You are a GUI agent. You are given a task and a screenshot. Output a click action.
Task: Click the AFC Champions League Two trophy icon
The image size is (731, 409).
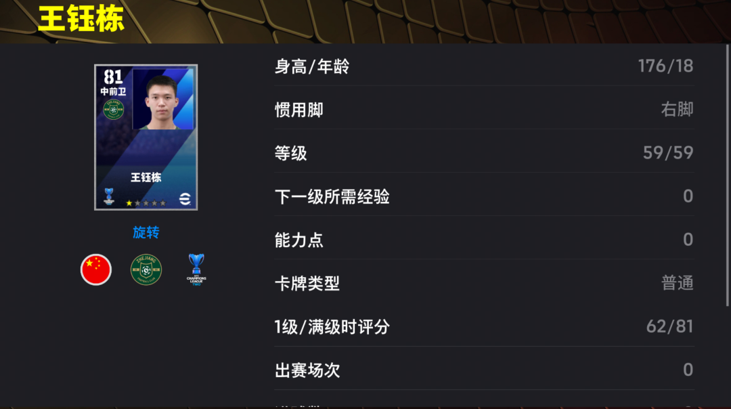pos(196,270)
